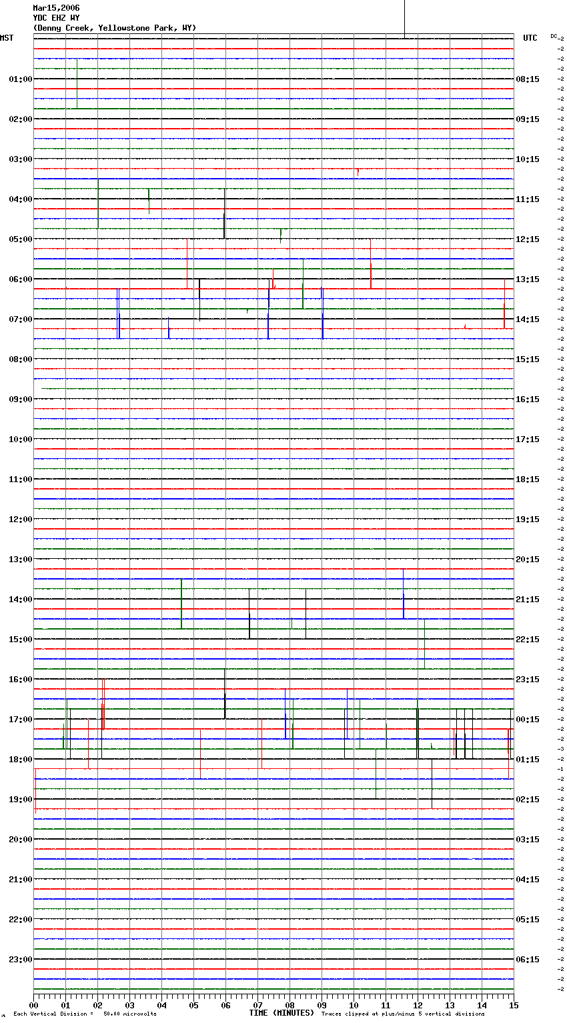Choose the 16:00 MST time label

coord(21,680)
